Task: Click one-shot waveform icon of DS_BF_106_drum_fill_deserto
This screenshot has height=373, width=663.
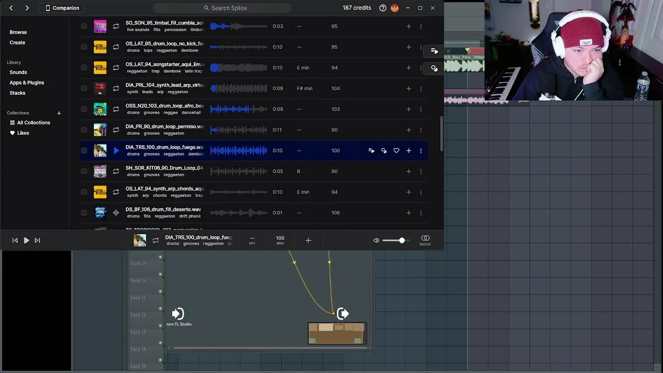Action: point(116,213)
